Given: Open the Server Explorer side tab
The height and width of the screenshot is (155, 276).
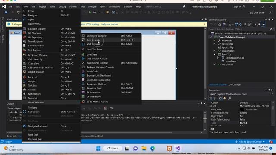Looking at the screenshot, I should point(3,25).
